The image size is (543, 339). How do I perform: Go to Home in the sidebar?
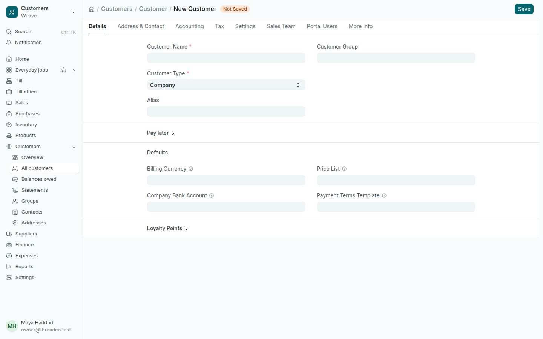[41, 59]
